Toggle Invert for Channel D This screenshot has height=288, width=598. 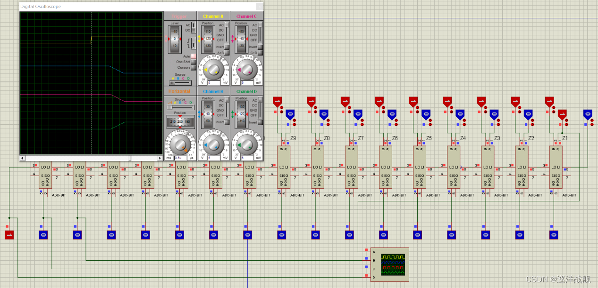point(260,122)
